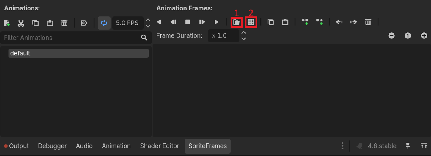The height and width of the screenshot is (156, 431).
Task: Switch to the Shader Editor tab
Action: [160, 146]
